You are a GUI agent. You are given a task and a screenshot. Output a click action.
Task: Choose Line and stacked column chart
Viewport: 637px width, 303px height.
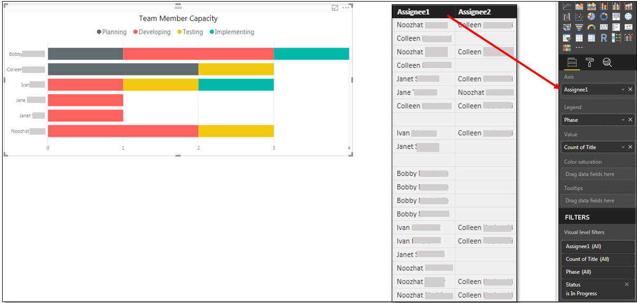coord(604,6)
